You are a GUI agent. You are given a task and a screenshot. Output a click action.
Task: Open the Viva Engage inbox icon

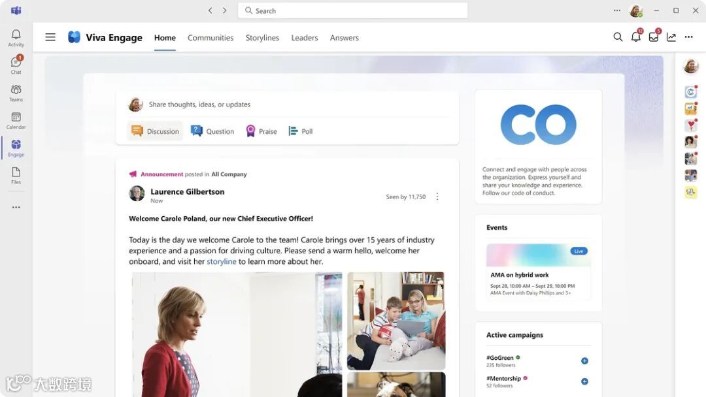[x=653, y=37]
